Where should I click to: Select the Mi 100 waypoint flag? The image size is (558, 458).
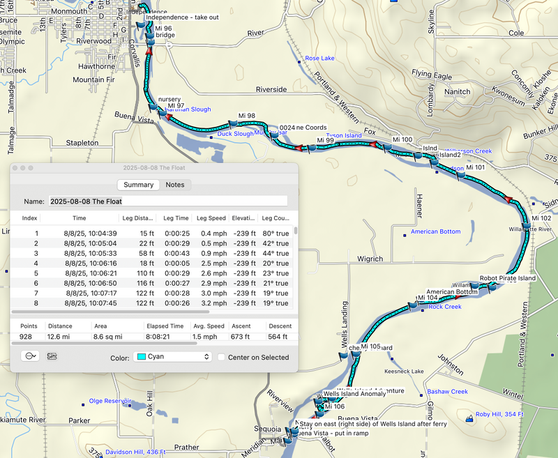[388, 147]
